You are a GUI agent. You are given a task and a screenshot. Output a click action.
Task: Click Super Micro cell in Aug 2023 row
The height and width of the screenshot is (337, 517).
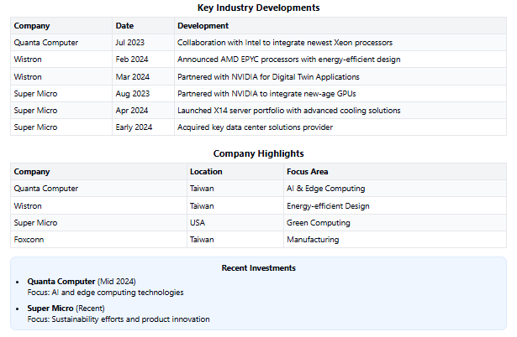point(61,94)
